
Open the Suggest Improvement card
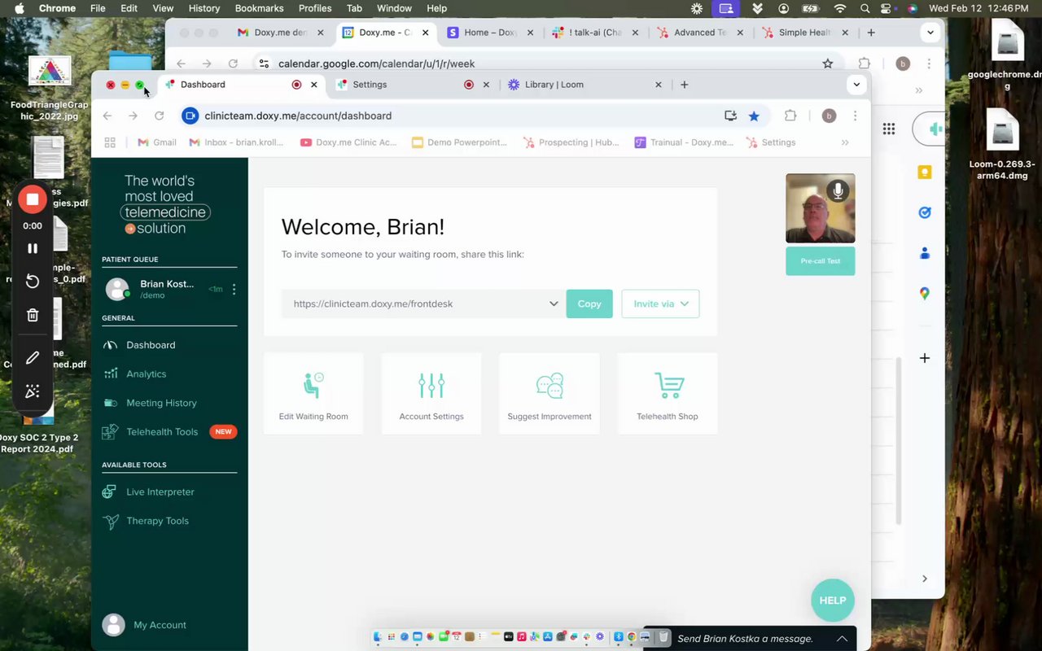[549, 394]
